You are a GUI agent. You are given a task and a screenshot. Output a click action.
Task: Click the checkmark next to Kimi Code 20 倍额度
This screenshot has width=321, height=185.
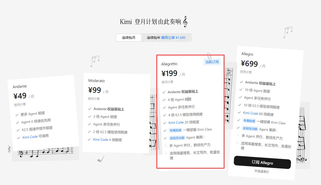coord(165,123)
